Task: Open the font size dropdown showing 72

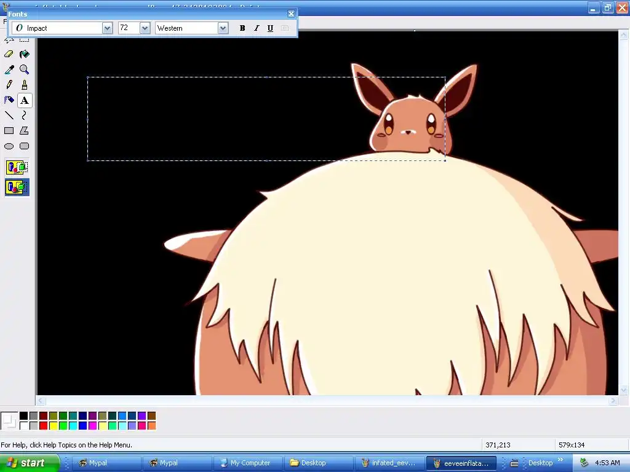Action: pyautogui.click(x=145, y=28)
